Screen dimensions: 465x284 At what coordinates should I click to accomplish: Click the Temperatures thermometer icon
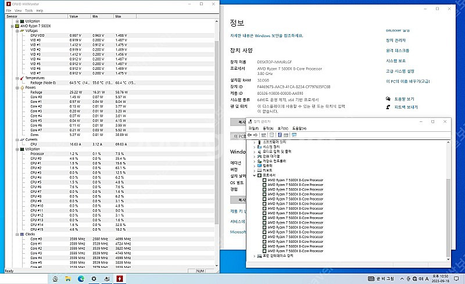pos(22,78)
